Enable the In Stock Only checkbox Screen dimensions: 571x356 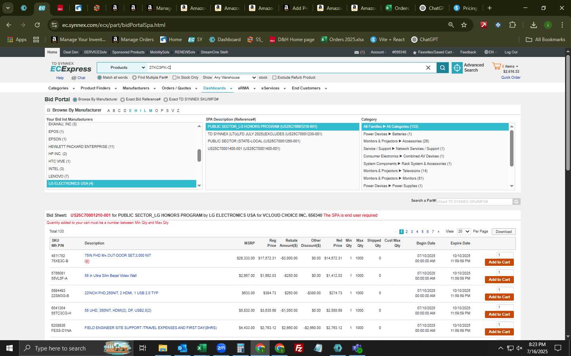click(174, 78)
